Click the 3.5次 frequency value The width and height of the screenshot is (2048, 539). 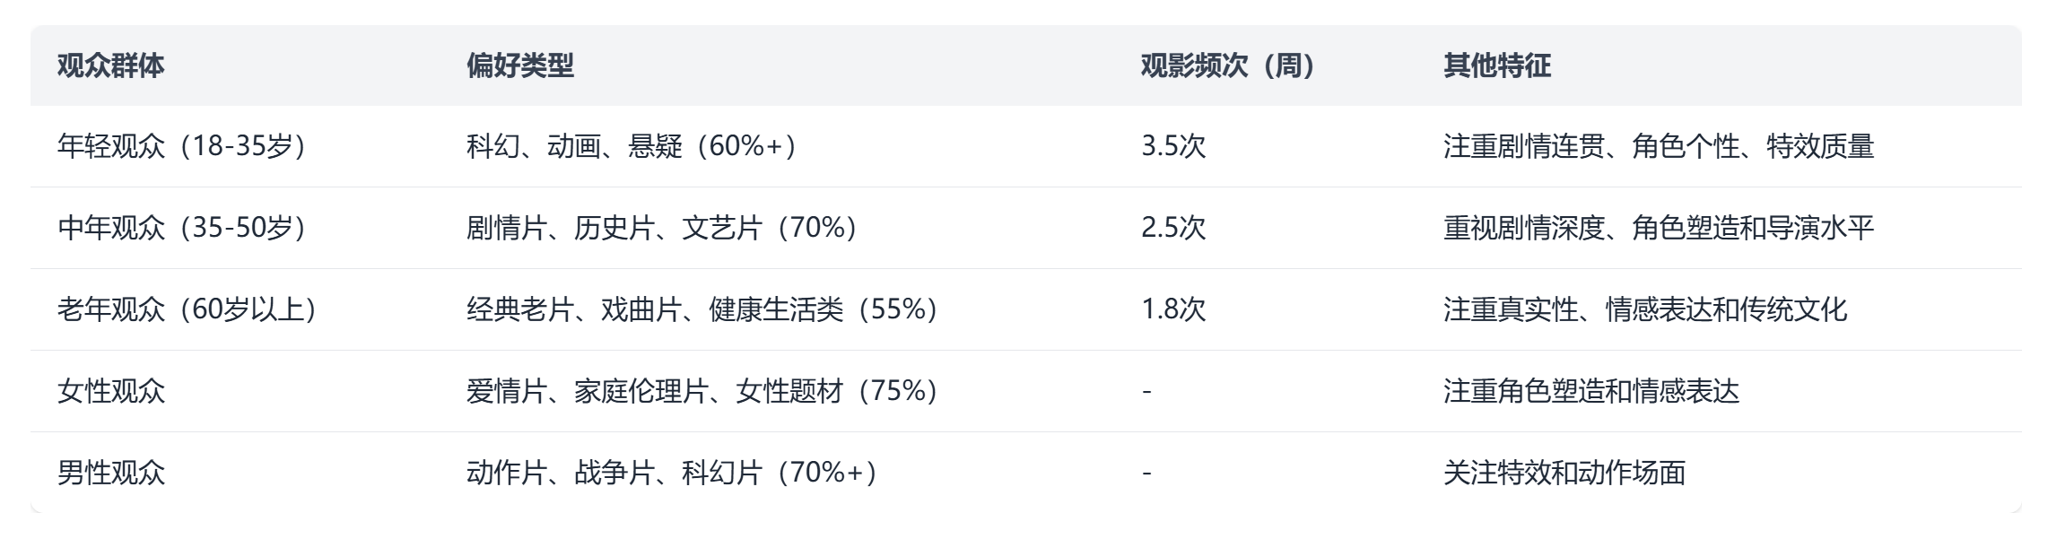pos(1173,146)
